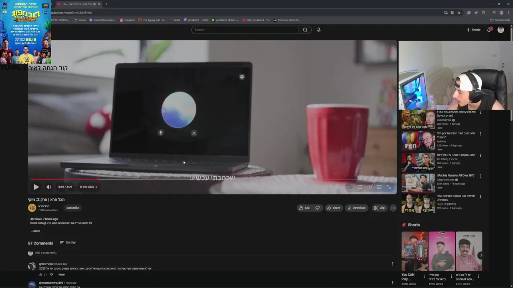
Task: Bookmark this page with the star icon
Action: coord(459,12)
